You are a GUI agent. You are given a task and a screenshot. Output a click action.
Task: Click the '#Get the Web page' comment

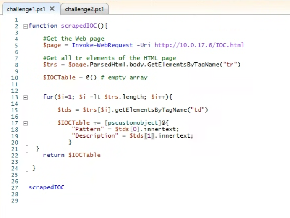coord(73,39)
